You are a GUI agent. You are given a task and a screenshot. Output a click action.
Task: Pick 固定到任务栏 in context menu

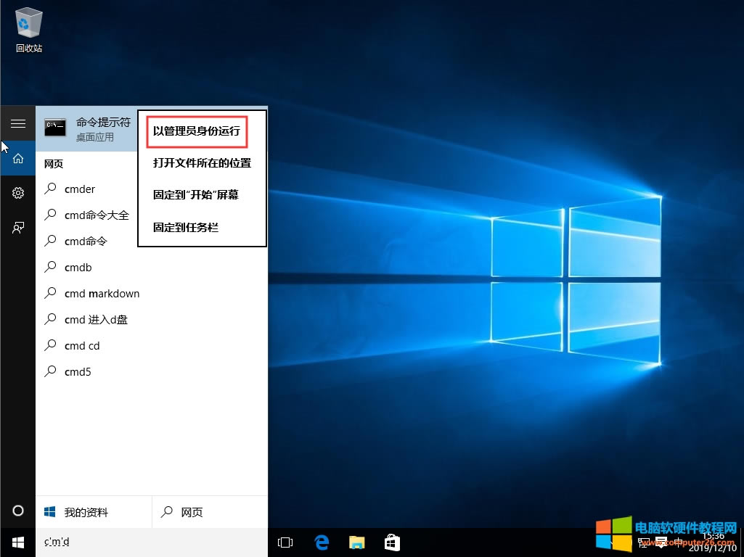[186, 228]
